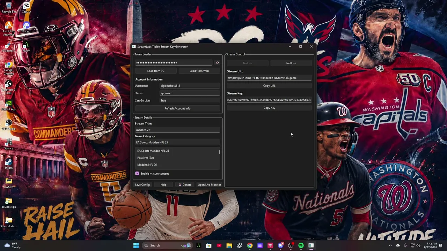Click the stream key generator taskbar icon
The width and height of the screenshot is (447, 251).
coord(311,245)
